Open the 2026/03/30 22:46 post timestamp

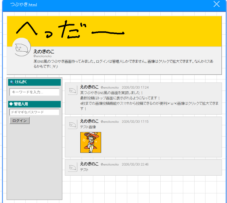pos(135,164)
